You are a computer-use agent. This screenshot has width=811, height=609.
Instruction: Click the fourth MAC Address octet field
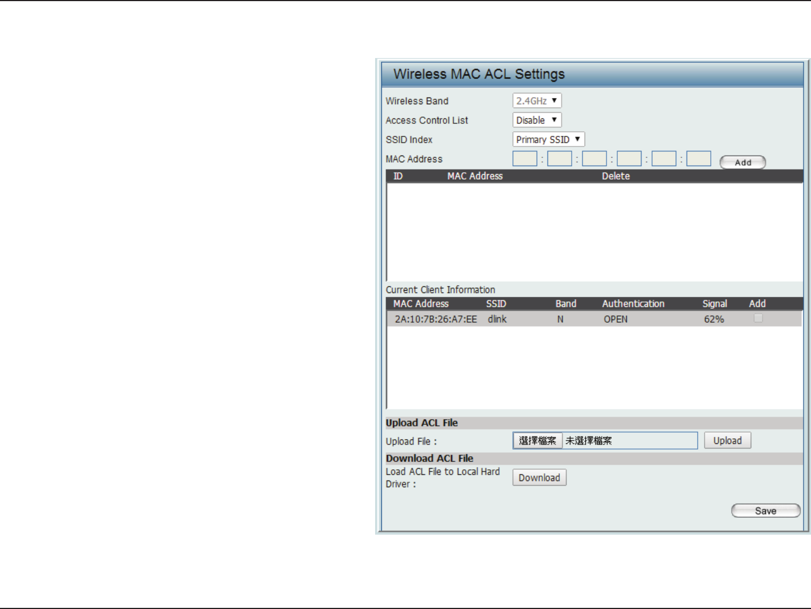click(x=629, y=159)
